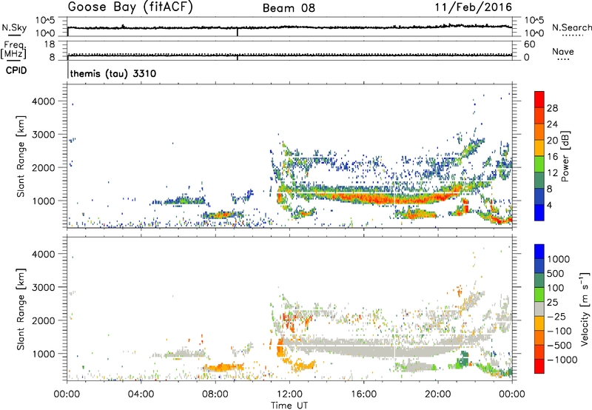592x410 pixels.
Task: Click the red bottom of velocity color bar
Action: click(539, 366)
